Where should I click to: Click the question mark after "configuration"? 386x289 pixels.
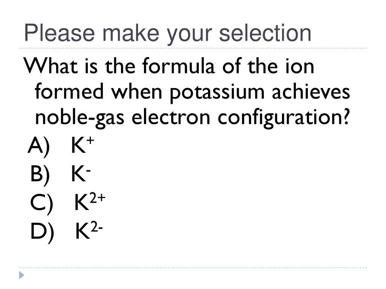pos(346,117)
